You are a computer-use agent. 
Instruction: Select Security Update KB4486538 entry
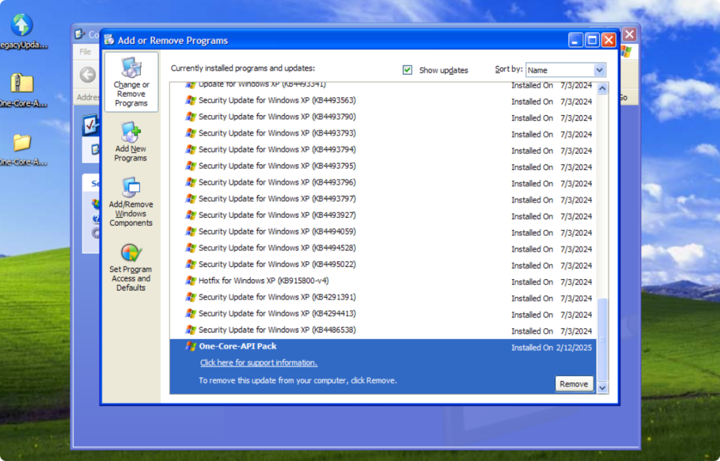[x=277, y=330]
